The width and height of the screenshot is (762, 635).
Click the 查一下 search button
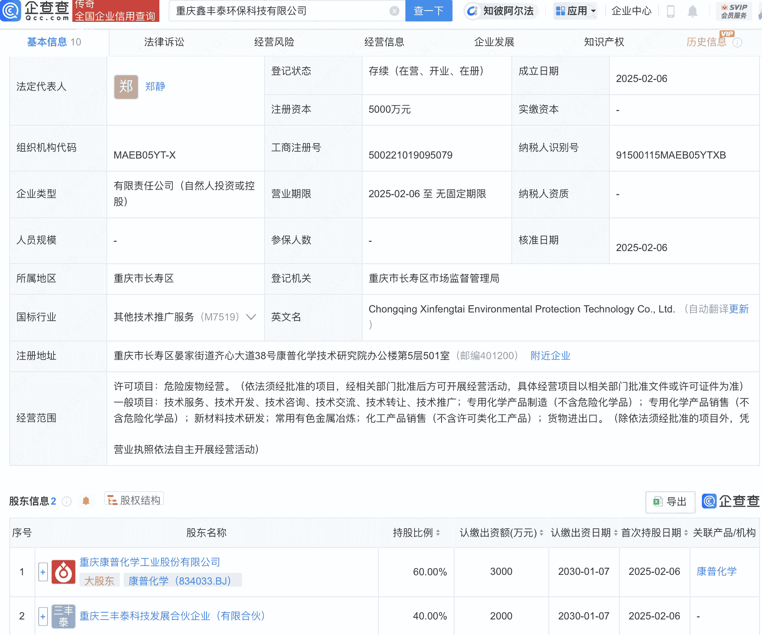429,11
